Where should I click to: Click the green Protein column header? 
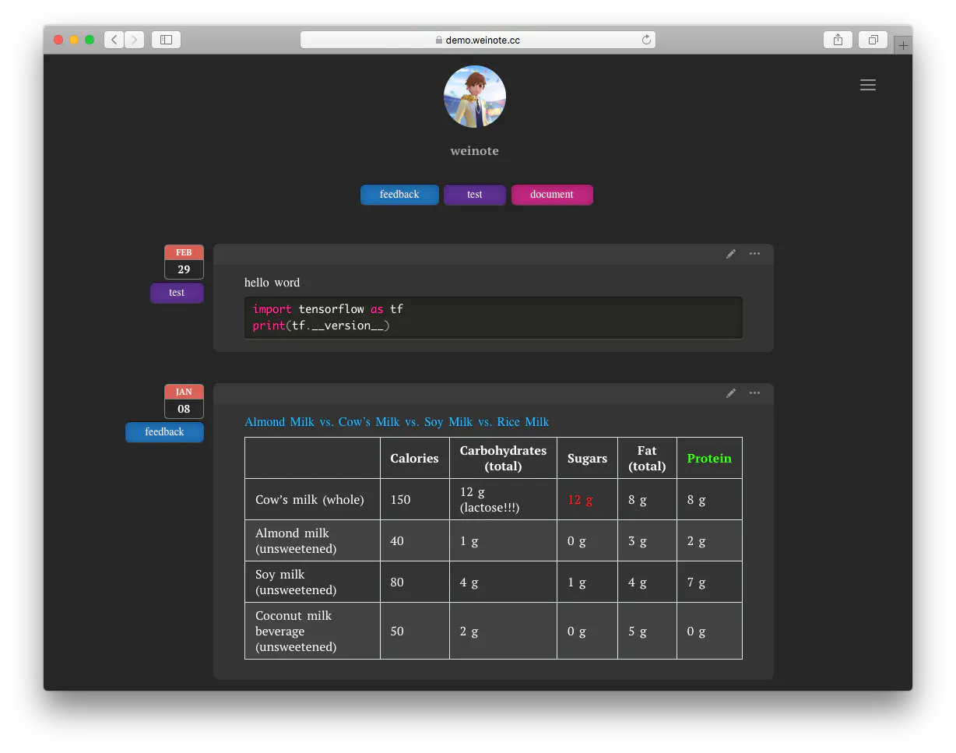pyautogui.click(x=709, y=458)
